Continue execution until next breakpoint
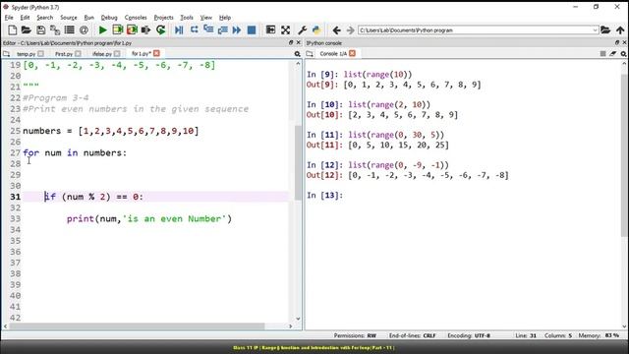This screenshot has width=629, height=354. [x=237, y=30]
